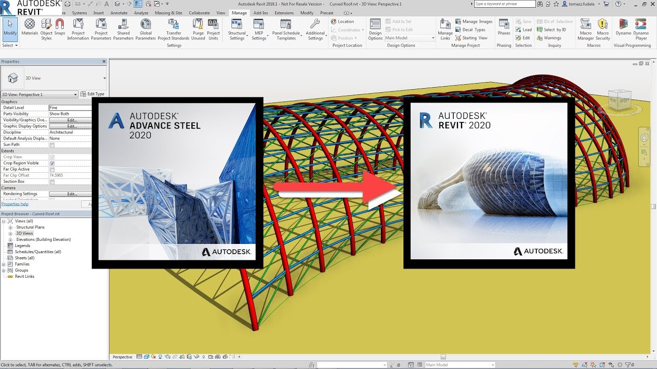Open Manage Links
The height and width of the screenshot is (369, 657).
coord(445,29)
